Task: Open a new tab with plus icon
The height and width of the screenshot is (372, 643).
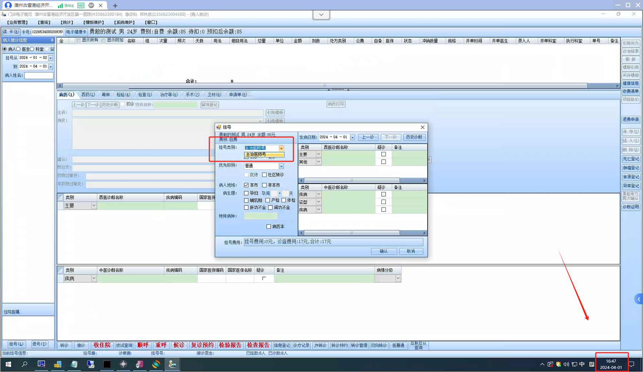Action: click(x=115, y=6)
